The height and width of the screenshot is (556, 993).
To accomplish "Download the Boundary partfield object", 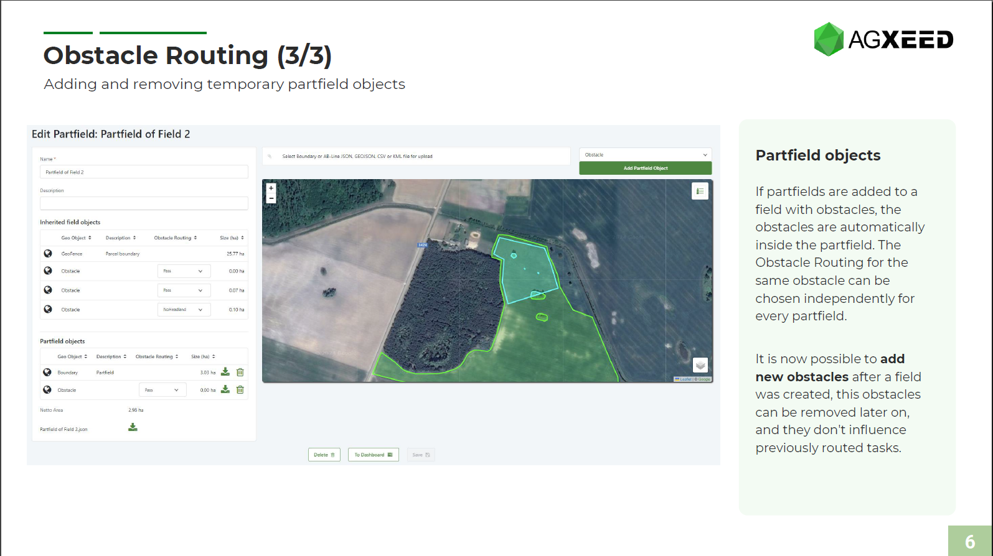I will [x=225, y=372].
